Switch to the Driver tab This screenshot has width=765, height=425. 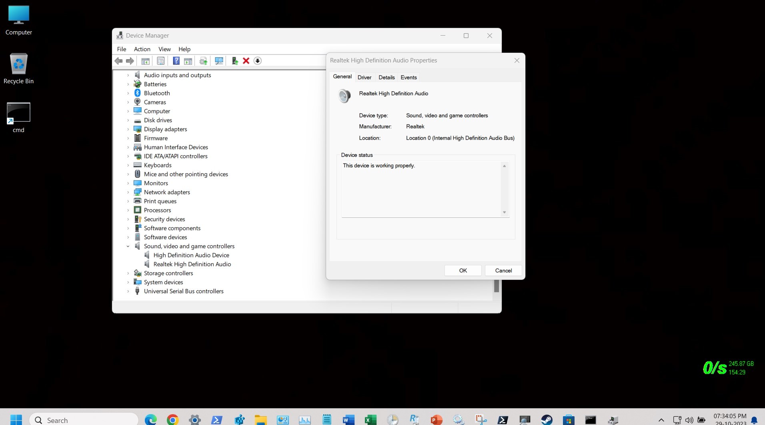point(364,78)
